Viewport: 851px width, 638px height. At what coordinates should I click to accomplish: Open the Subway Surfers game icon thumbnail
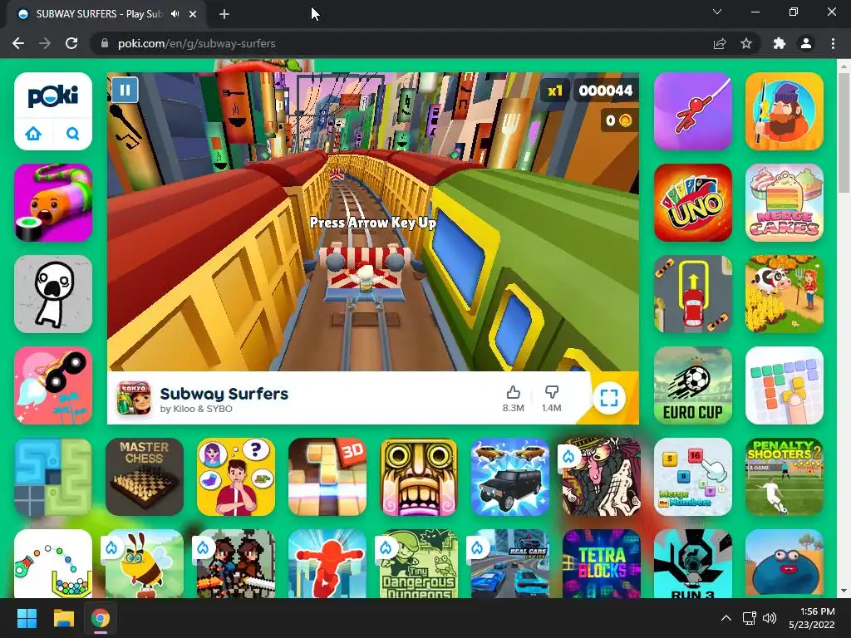[134, 398]
